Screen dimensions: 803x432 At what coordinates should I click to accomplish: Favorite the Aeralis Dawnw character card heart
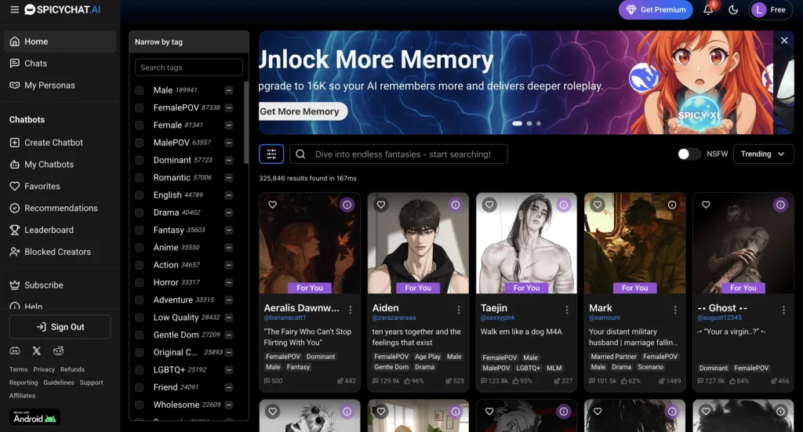point(273,205)
